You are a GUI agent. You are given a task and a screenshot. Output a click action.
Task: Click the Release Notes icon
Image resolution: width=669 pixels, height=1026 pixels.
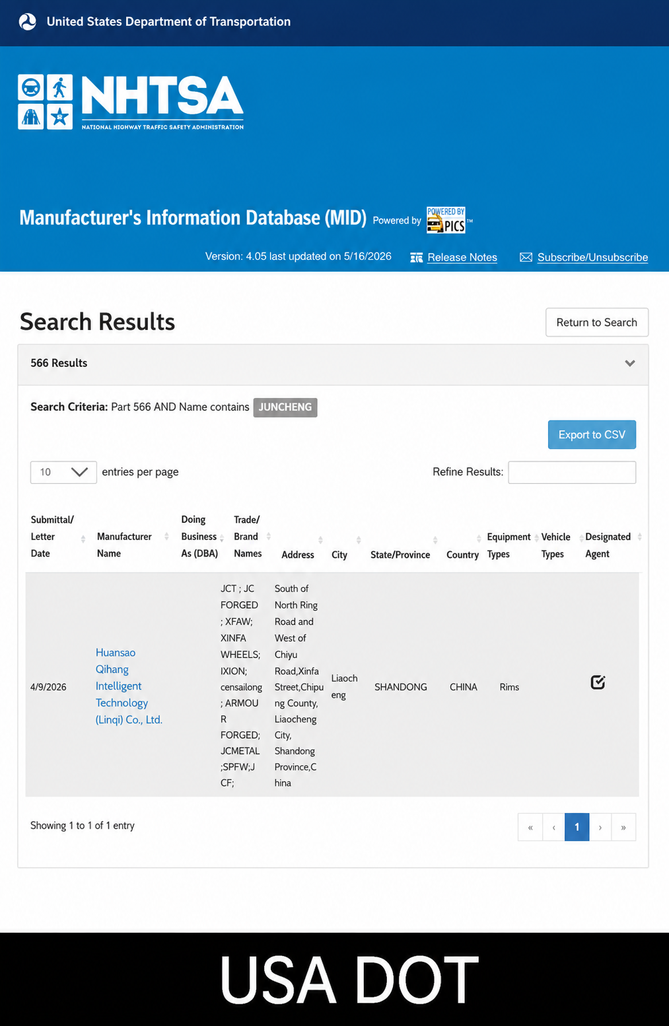point(416,258)
